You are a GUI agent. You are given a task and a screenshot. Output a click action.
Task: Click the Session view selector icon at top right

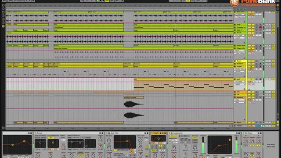coord(278,9)
